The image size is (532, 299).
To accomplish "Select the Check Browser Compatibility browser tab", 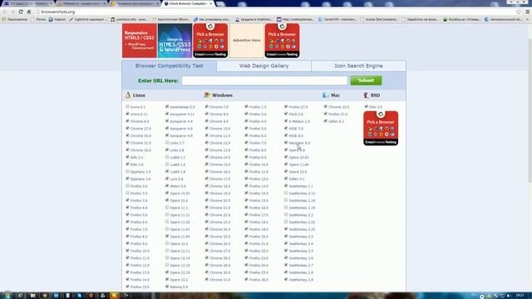I will 189,3.
